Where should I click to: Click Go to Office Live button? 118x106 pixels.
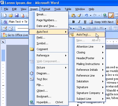pos(15,35)
